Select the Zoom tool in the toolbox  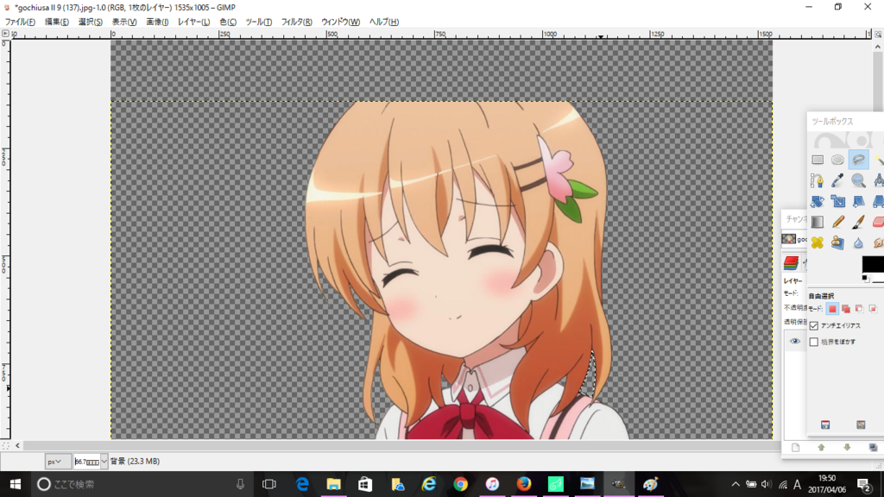point(856,181)
